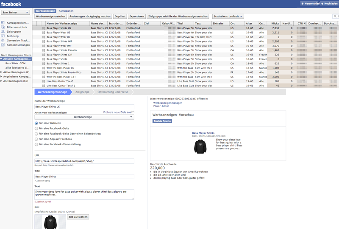
Task: Click the [?] help icon beside Probiere neue Ziele aus
Action: tap(133, 112)
